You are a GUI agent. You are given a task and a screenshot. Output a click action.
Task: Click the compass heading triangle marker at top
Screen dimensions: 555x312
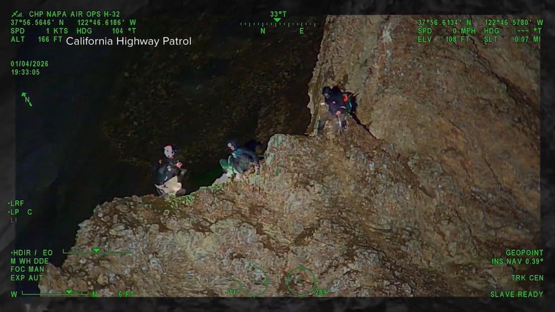coord(277,20)
